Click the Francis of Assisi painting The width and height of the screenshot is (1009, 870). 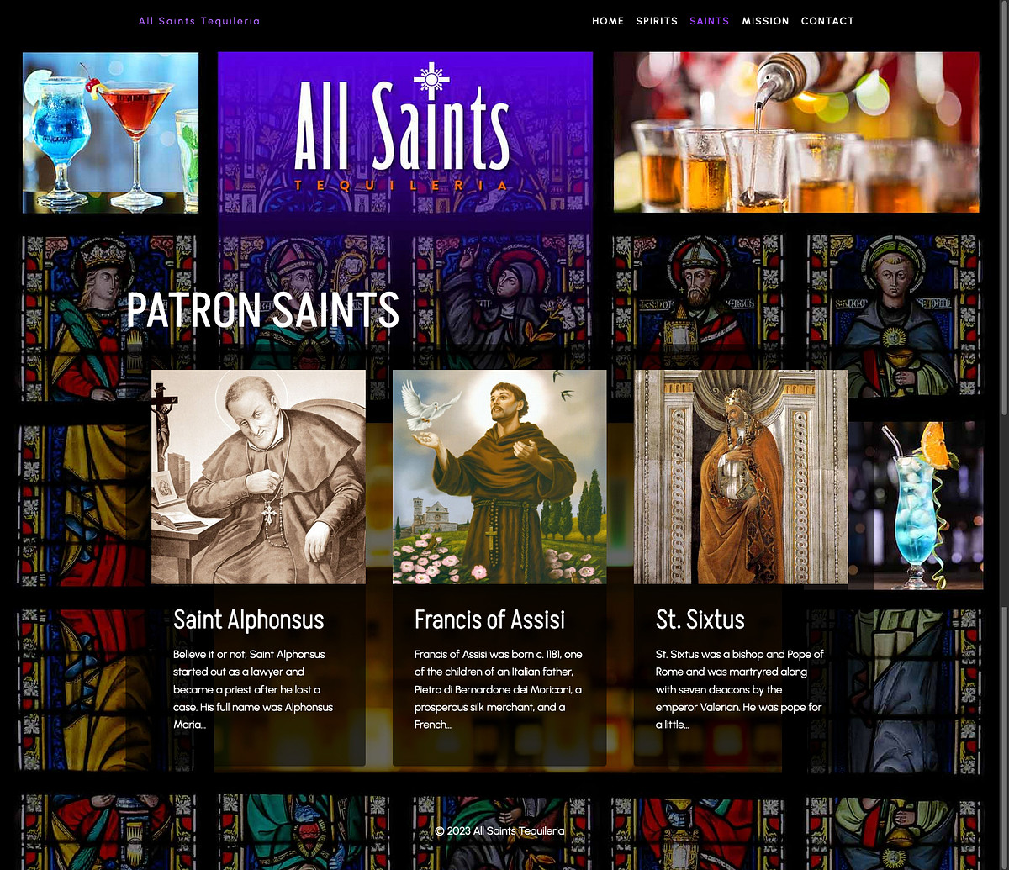(499, 477)
